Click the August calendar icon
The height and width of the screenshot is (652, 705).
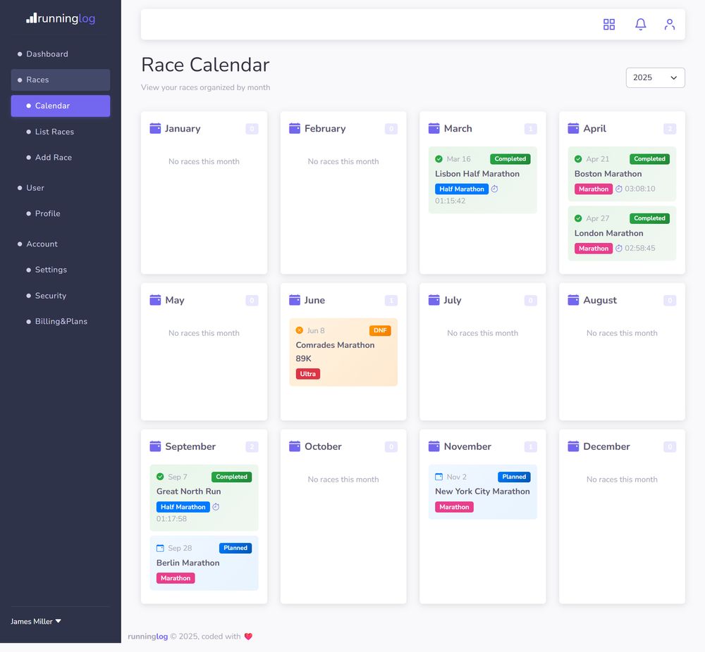pos(573,300)
